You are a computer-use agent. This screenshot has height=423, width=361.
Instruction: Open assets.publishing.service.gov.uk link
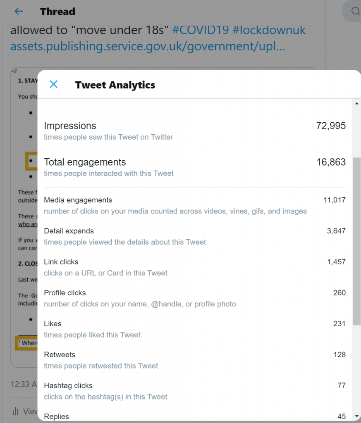(x=148, y=46)
